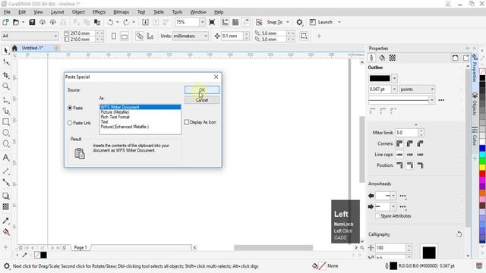Image resolution: width=486 pixels, height=273 pixels.
Task: Toggle Share Attributes checkbox
Action: [377, 216]
